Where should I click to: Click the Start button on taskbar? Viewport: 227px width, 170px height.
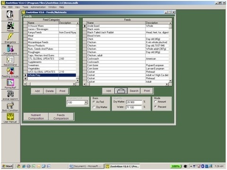tap(8, 166)
